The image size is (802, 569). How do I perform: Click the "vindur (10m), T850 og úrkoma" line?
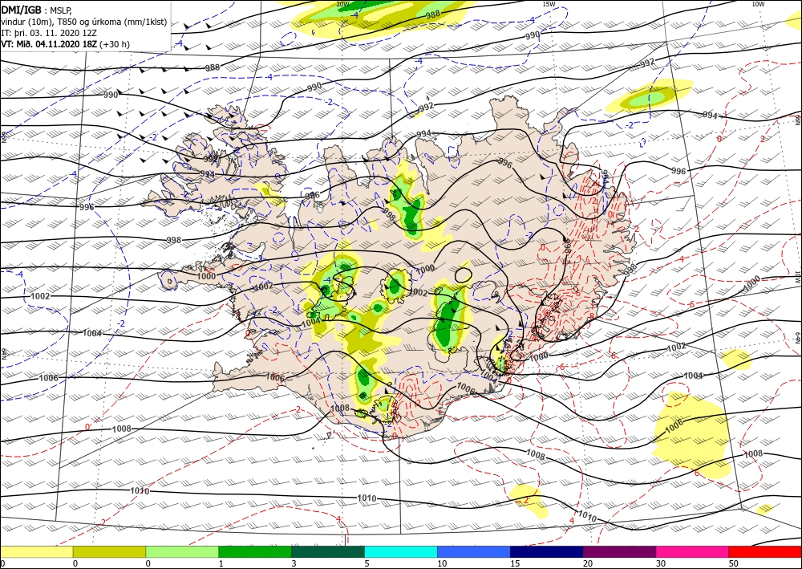click(83, 22)
